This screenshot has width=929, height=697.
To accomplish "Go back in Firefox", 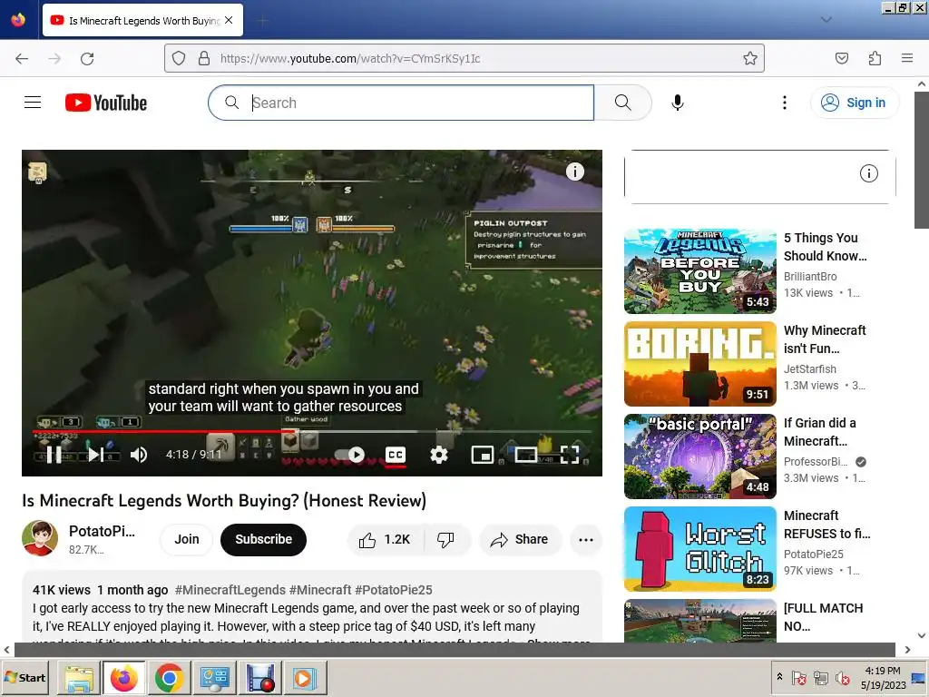I will point(22,59).
